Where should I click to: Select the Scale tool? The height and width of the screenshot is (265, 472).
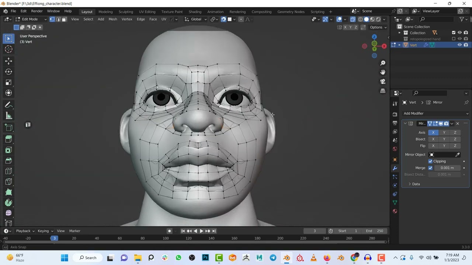pos(8,82)
